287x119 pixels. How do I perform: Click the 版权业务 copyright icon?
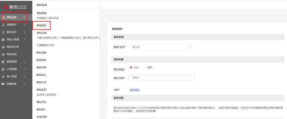pos(3,32)
